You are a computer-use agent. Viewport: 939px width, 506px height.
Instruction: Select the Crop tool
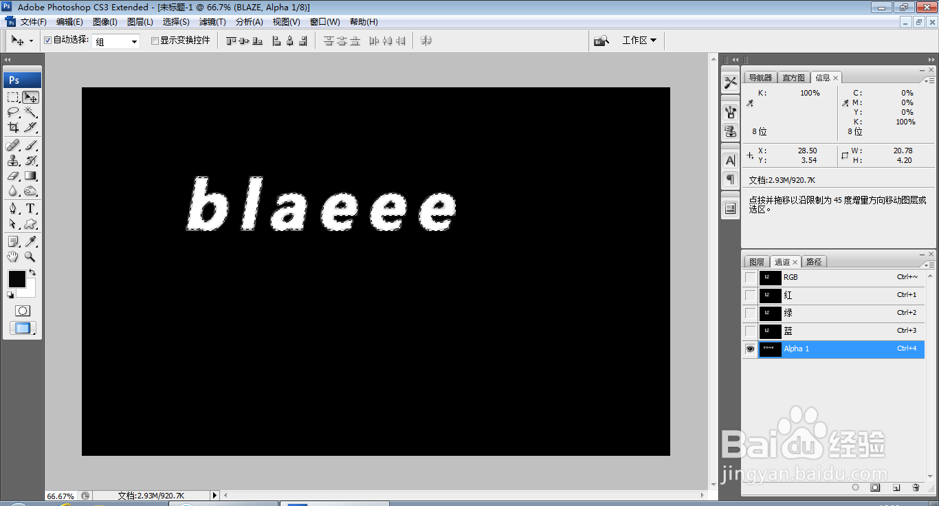pyautogui.click(x=13, y=127)
